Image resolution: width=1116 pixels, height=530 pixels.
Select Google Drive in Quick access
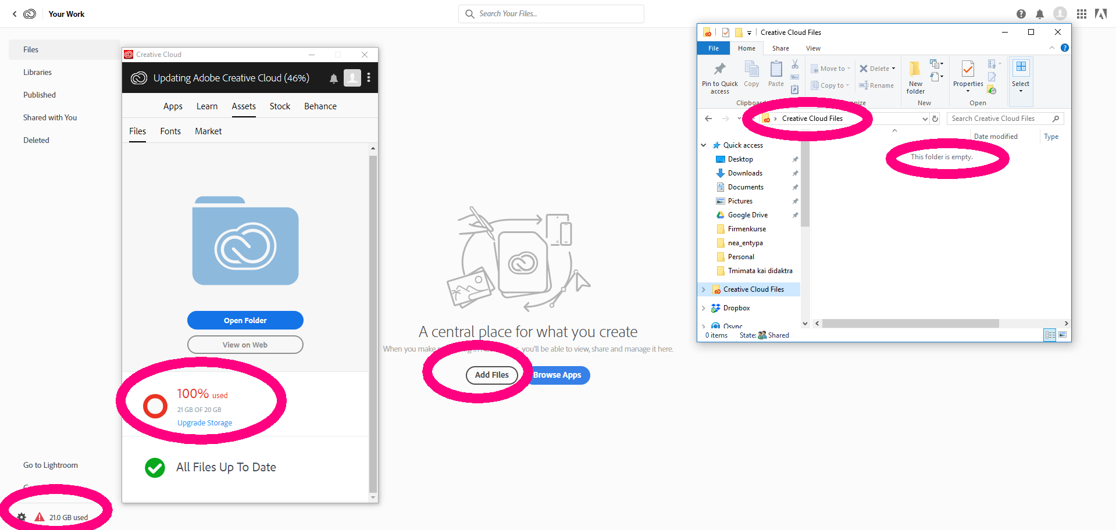(748, 215)
